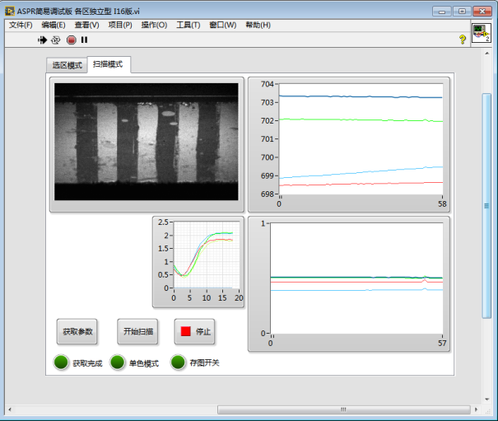Open the context help question mark
The width and height of the screenshot is (498, 421).
(x=462, y=40)
